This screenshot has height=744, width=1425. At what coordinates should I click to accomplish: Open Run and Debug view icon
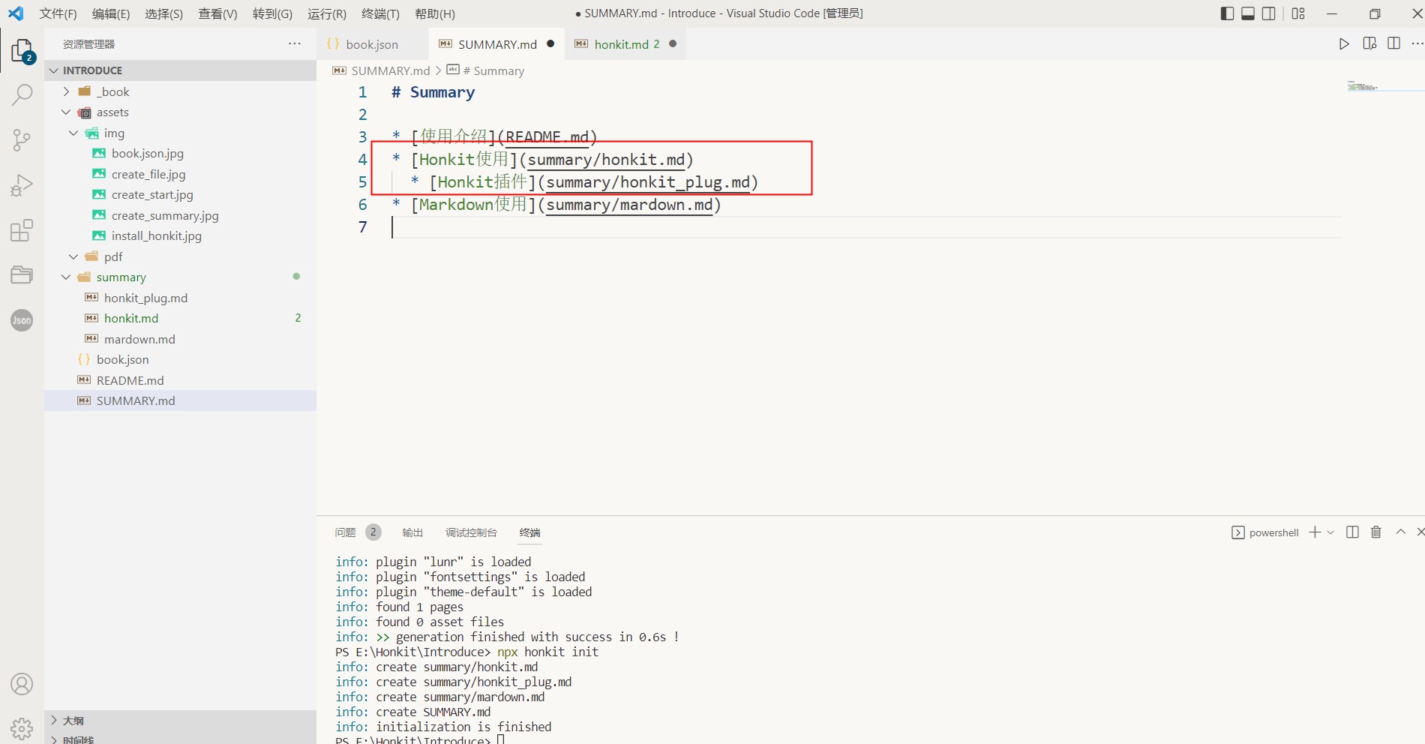click(x=22, y=184)
